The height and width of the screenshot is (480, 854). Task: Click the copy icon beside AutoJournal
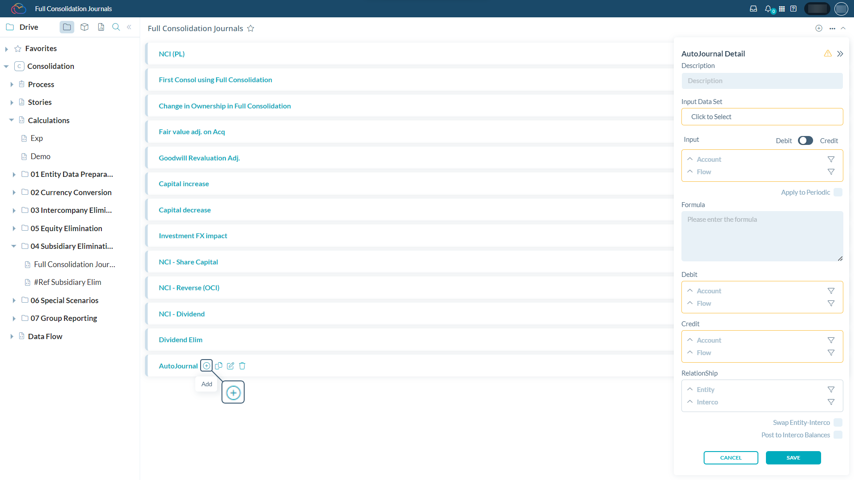click(x=218, y=366)
